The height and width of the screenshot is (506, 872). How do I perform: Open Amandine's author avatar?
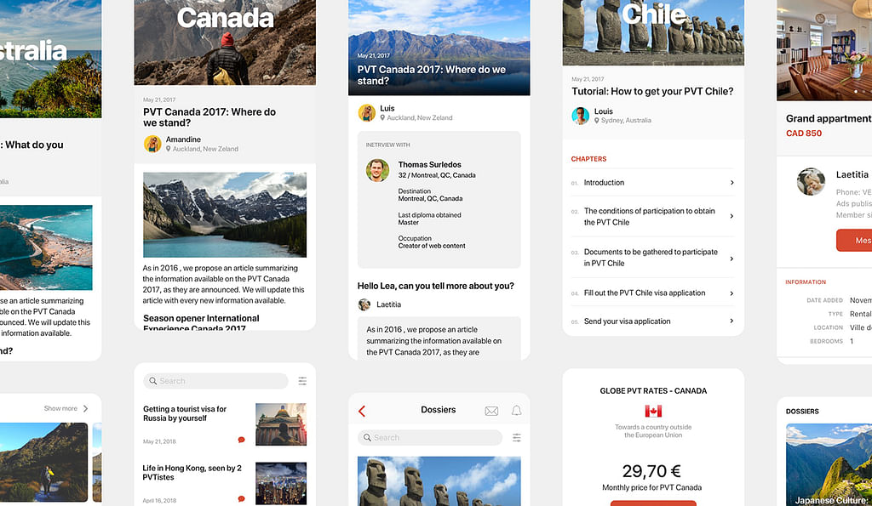152,144
